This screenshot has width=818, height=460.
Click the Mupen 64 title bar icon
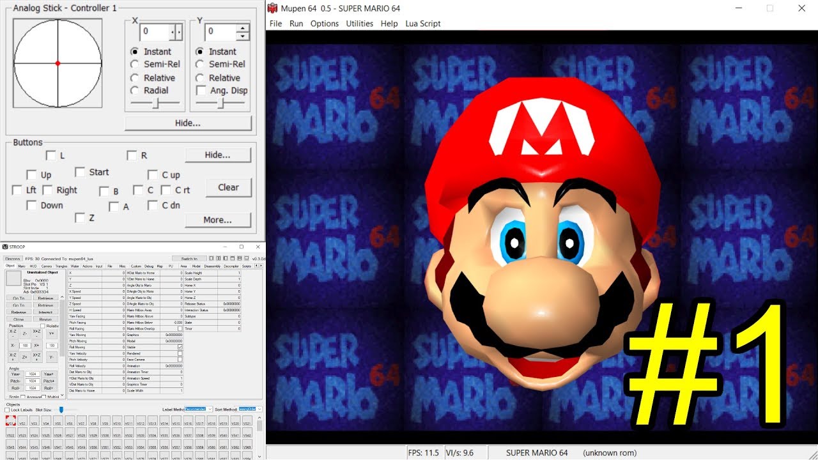click(x=273, y=8)
